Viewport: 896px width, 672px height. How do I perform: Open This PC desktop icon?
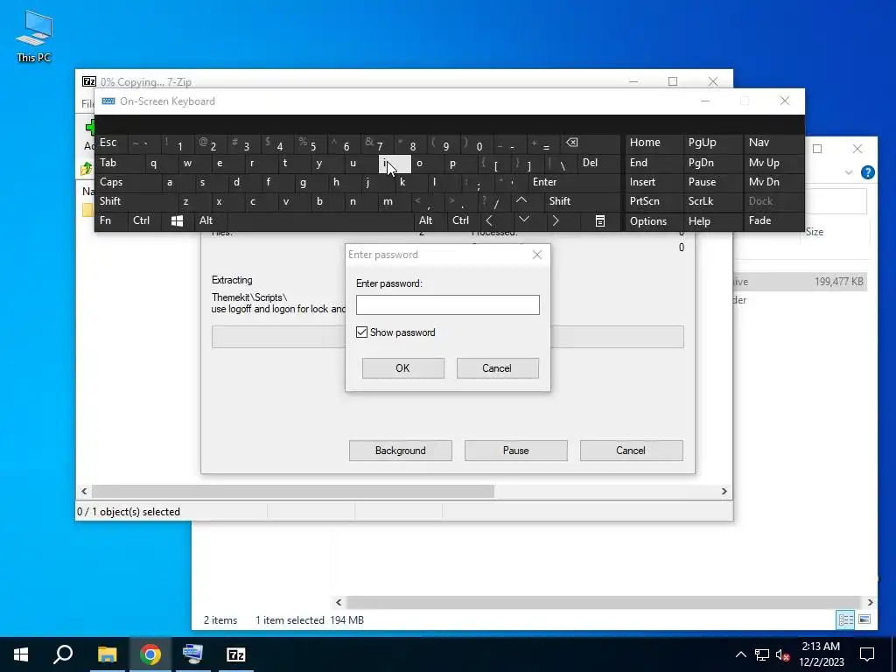(34, 36)
